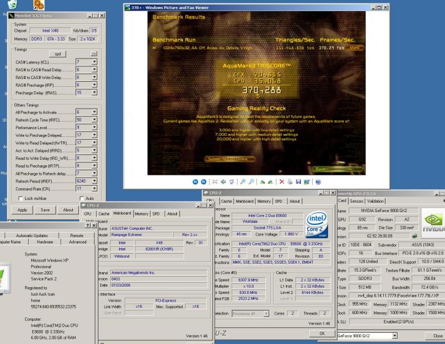The height and width of the screenshot is (344, 445).
Task: Switch to the Validation tab in GPU-Z
Action: tap(375, 201)
